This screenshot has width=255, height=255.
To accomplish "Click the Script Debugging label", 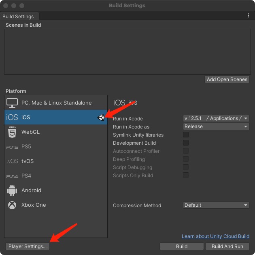I will 132,167.
